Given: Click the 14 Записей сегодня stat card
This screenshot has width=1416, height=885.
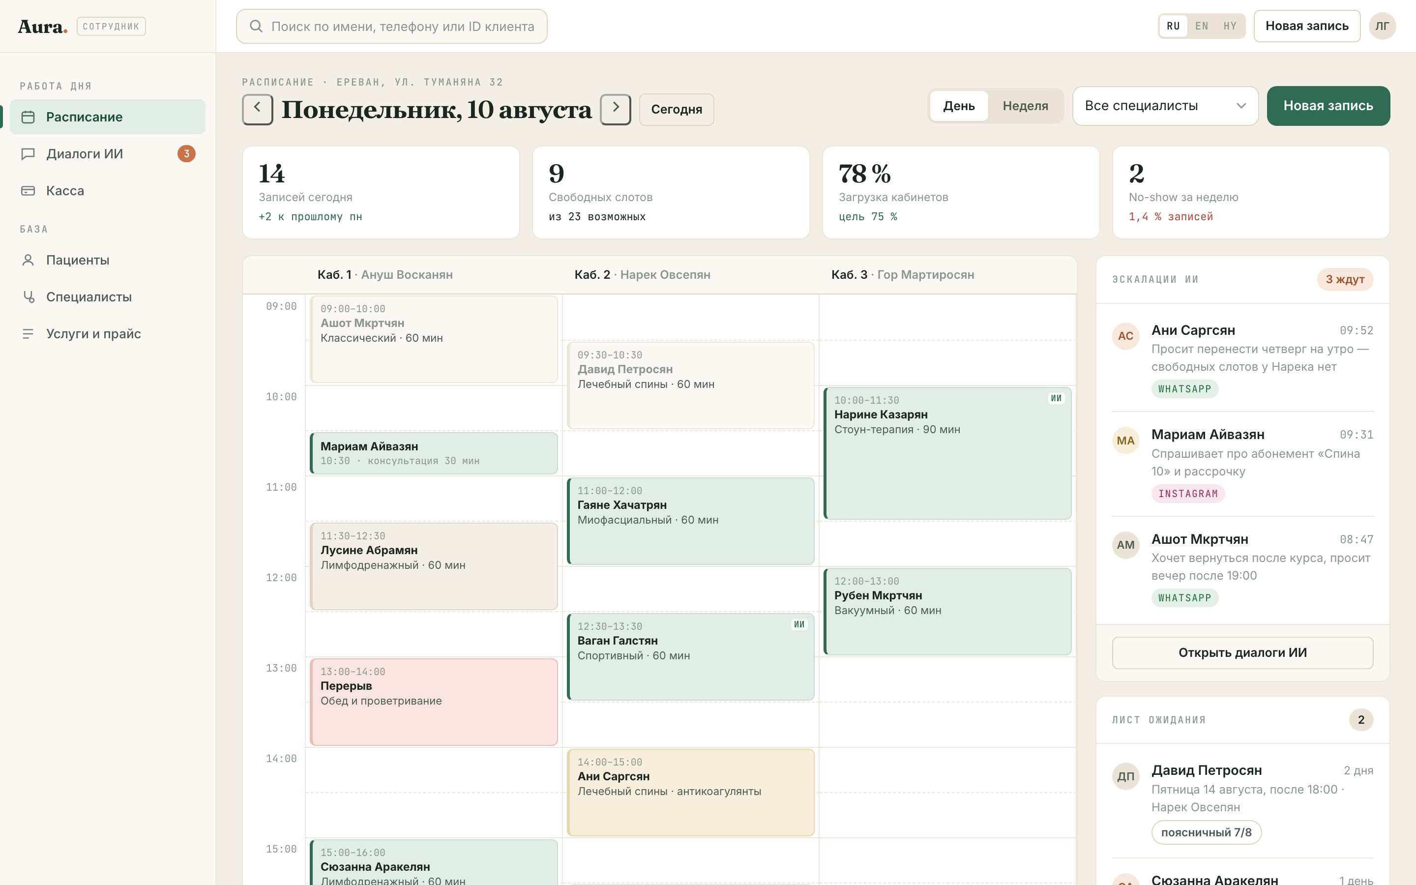Looking at the screenshot, I should tap(381, 193).
